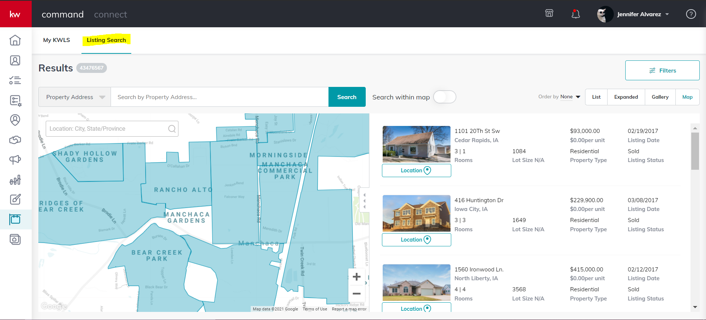This screenshot has width=706, height=320.
Task: Collapse the map panel arrow handle
Action: click(364, 201)
